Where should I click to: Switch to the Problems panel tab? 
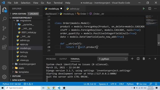coord(51,59)
